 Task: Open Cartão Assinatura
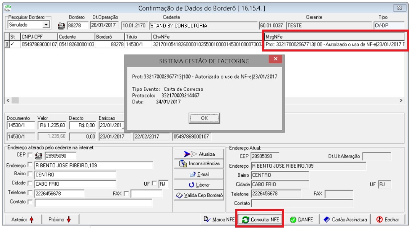tap(345, 220)
